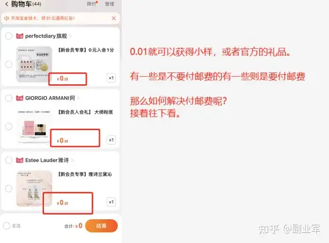Expand the Estee Lauder雅诗 store chevron
329x243 pixels.
[x=72, y=160]
